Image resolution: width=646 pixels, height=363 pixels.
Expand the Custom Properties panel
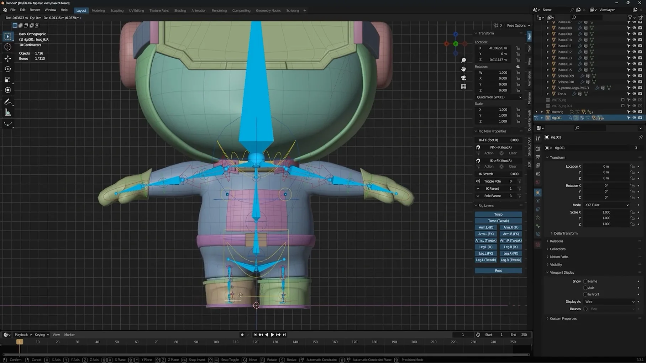pos(563,319)
